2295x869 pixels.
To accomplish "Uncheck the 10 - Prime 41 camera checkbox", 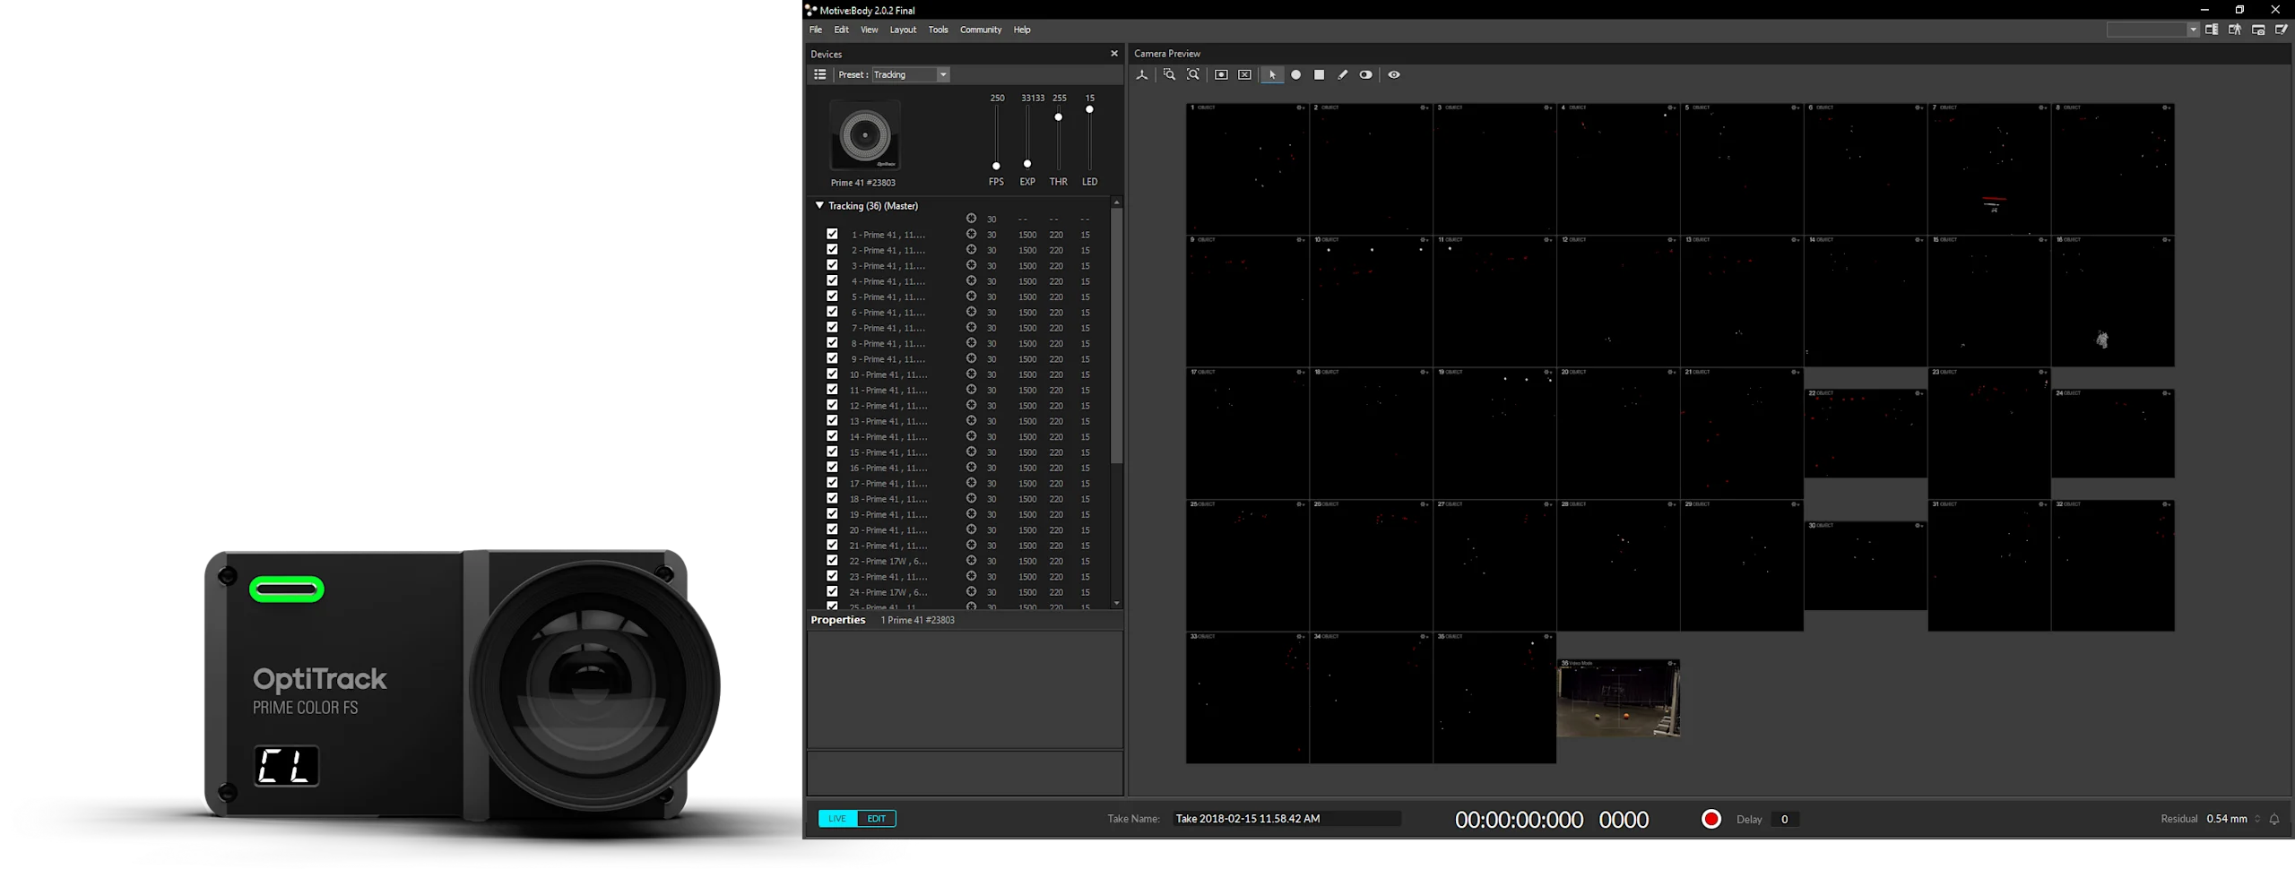I will click(x=832, y=374).
